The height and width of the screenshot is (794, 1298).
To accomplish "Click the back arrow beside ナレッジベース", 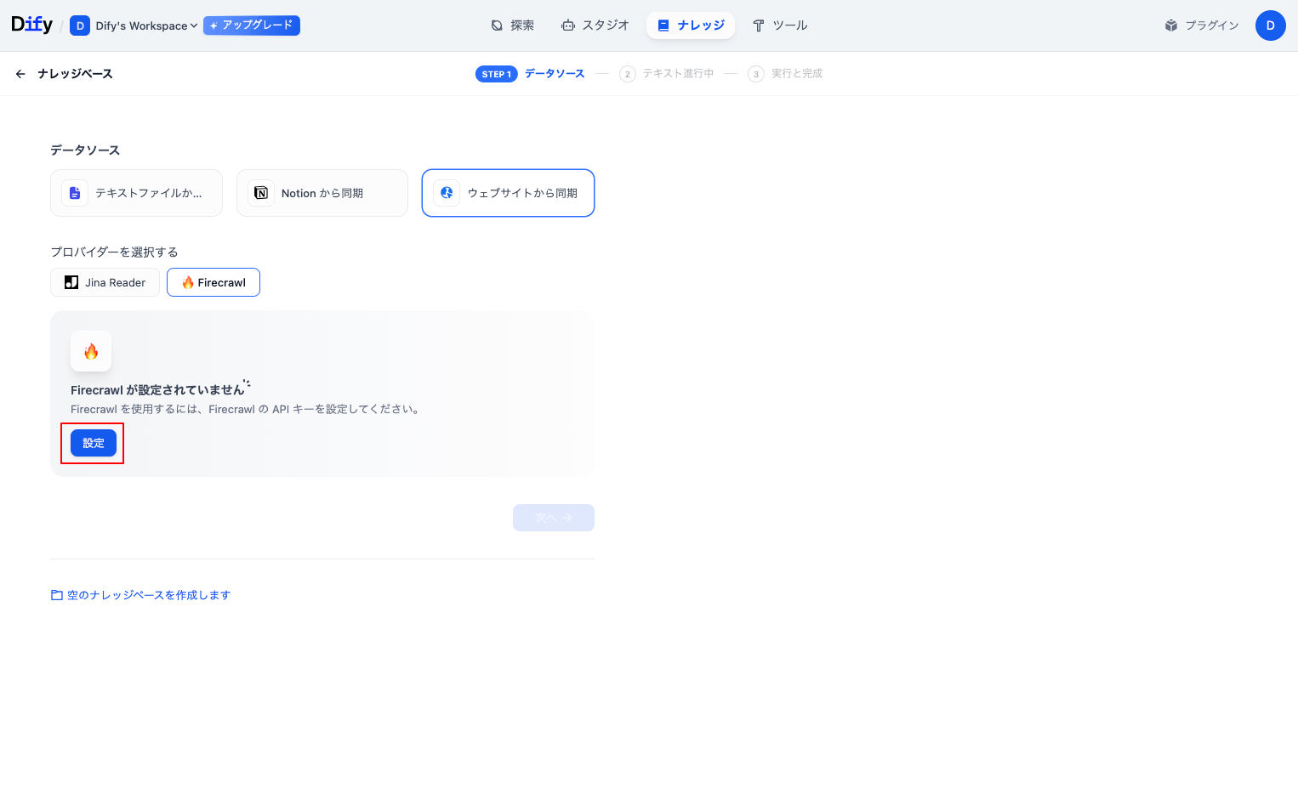I will pos(20,74).
